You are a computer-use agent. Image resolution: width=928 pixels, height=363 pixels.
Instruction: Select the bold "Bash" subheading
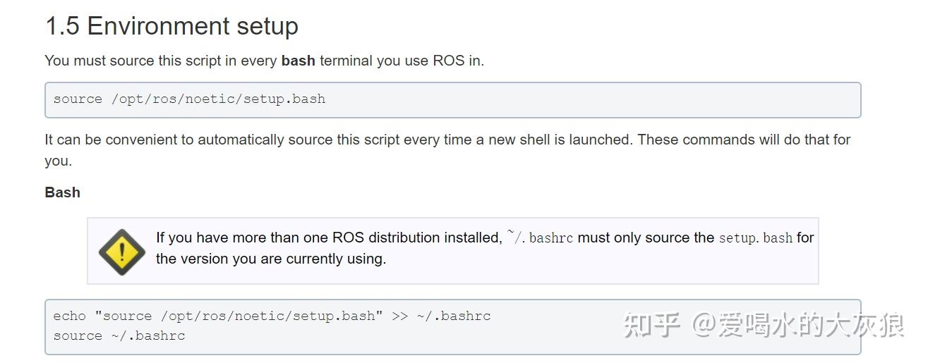[x=62, y=192]
